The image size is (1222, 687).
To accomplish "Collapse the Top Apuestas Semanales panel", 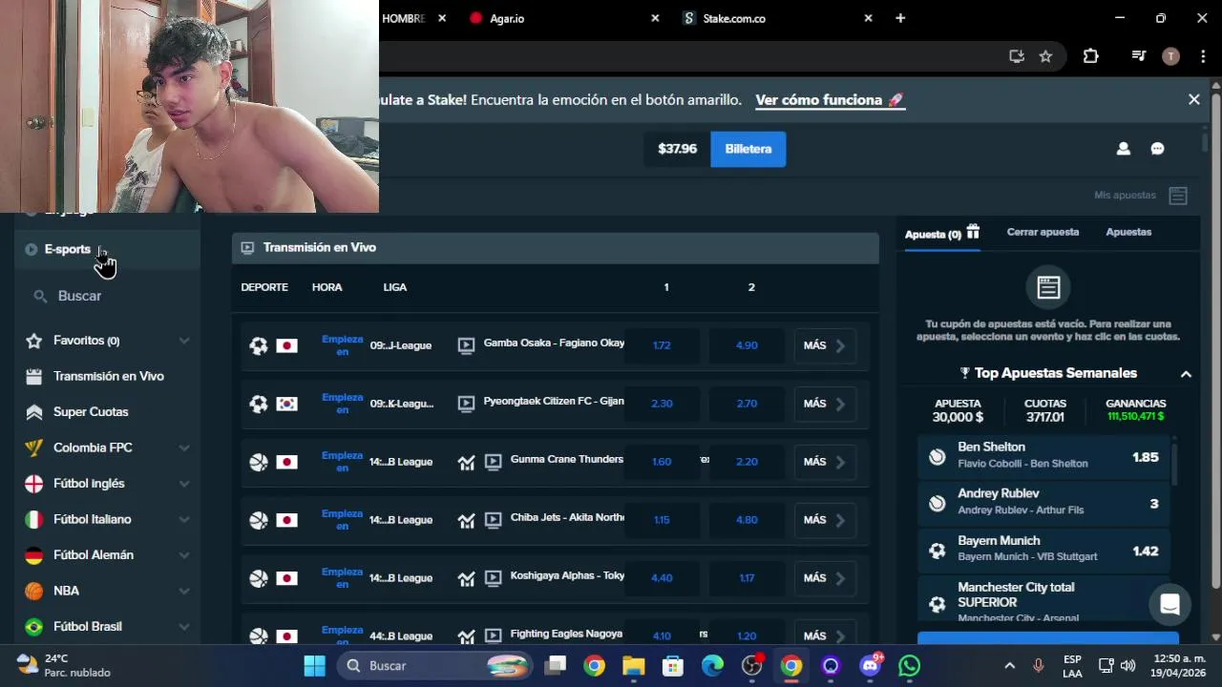I will [1186, 374].
